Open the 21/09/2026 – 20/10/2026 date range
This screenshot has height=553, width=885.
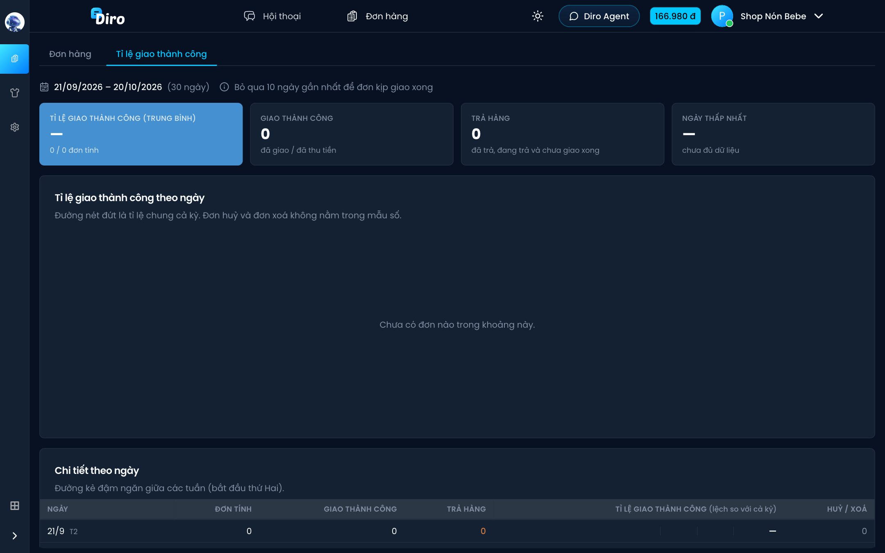tap(108, 87)
